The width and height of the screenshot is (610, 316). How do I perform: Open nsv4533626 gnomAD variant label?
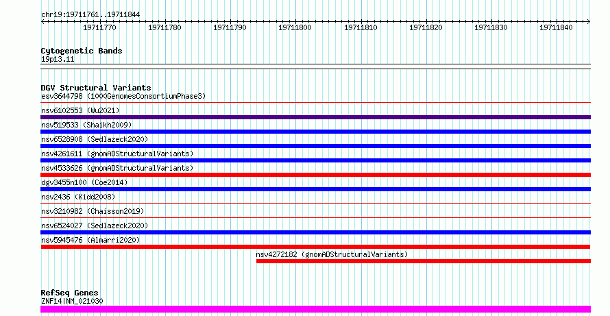[117, 168]
